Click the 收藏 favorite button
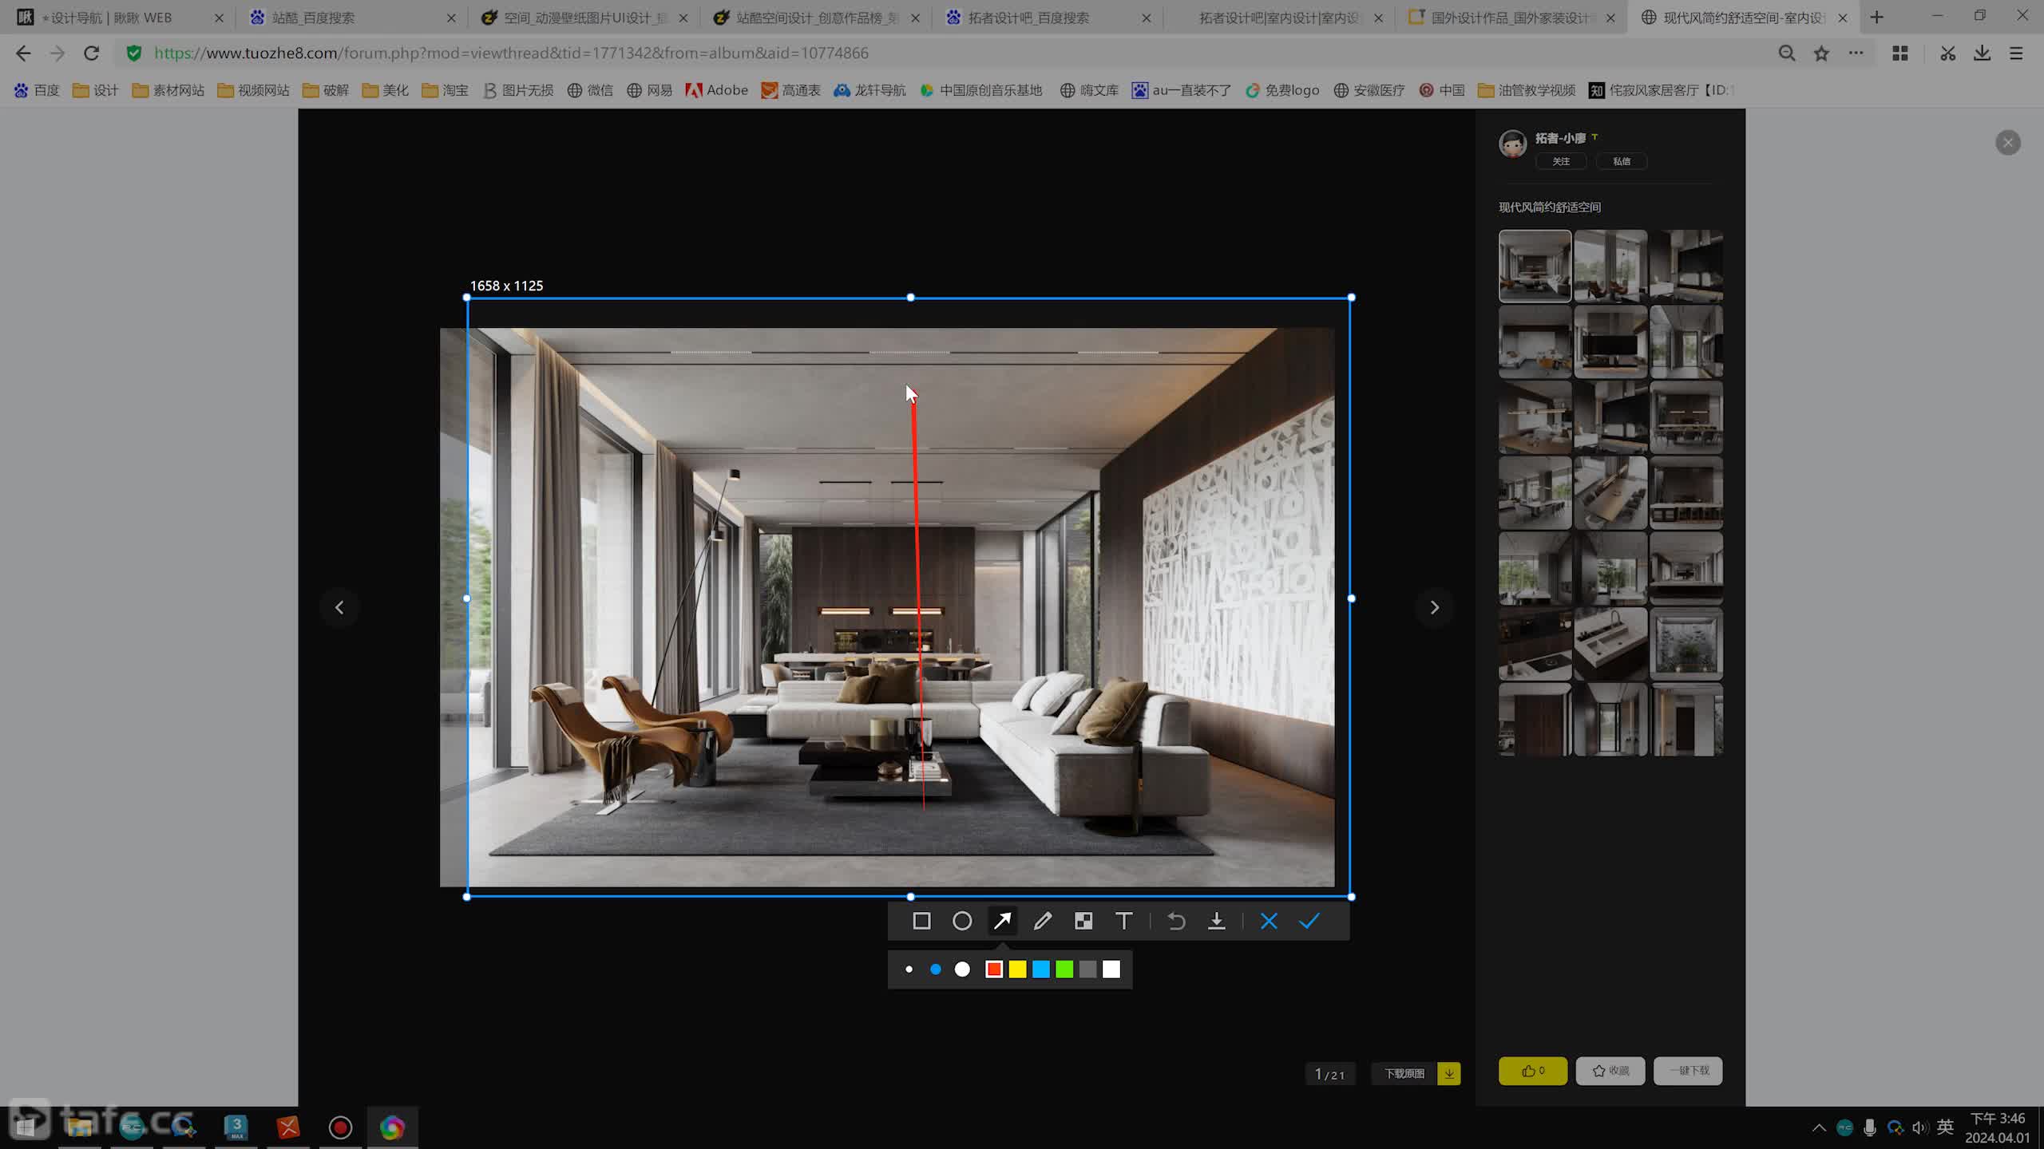Image resolution: width=2044 pixels, height=1149 pixels. click(1610, 1071)
